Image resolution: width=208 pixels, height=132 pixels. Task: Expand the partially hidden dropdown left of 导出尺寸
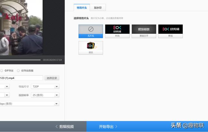coord(5,87)
